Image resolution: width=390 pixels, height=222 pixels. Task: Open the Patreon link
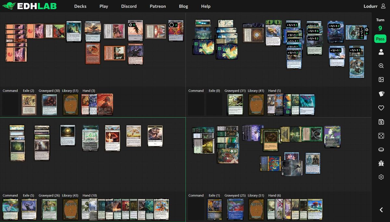click(158, 6)
